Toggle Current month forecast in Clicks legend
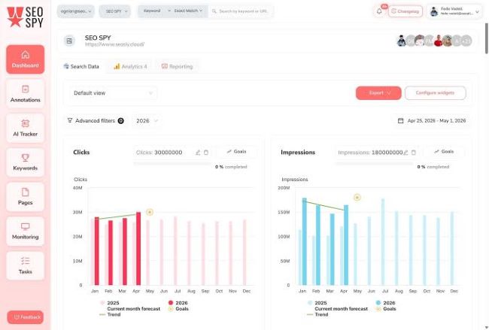 coord(133,309)
